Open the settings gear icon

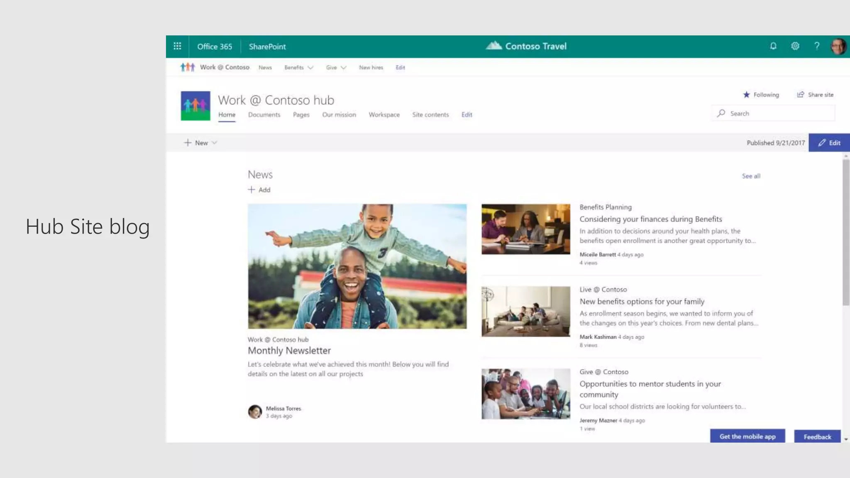pos(795,46)
